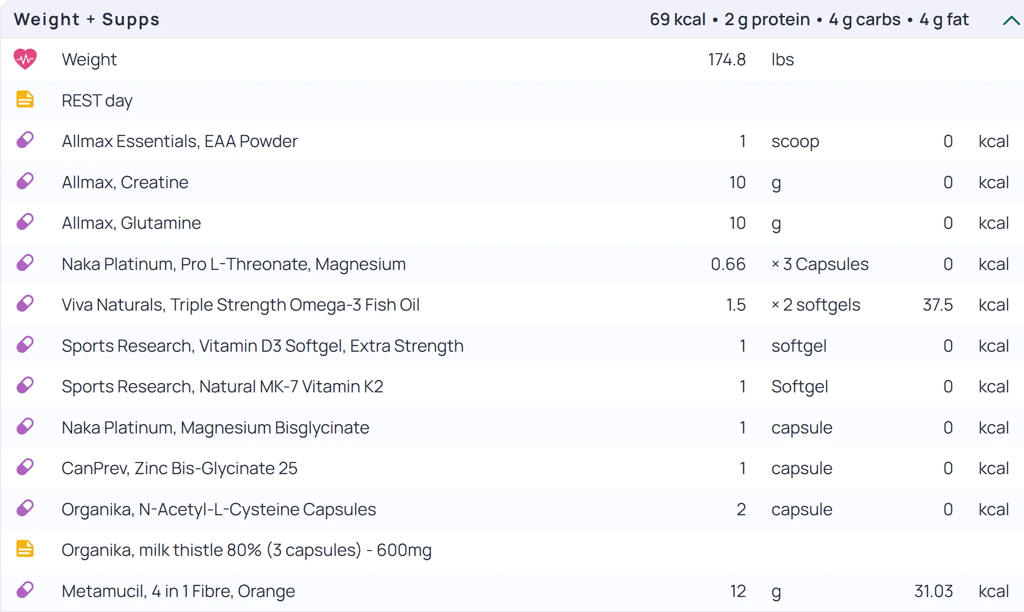
Task: Click the 12 amount for Metamucil
Action: [x=738, y=591]
